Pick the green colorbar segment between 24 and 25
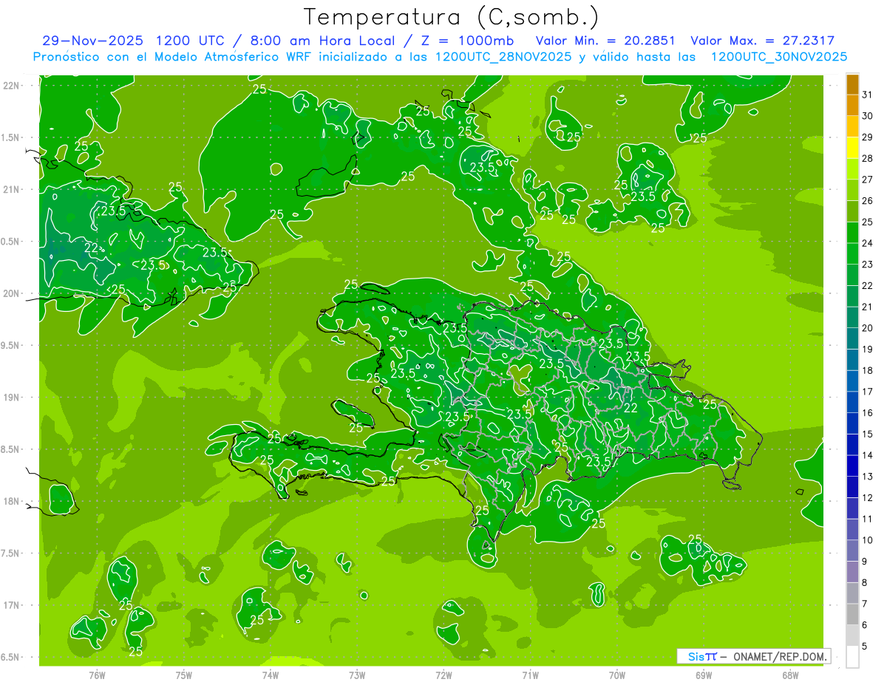Screen dimensions: 887x685 [852, 233]
